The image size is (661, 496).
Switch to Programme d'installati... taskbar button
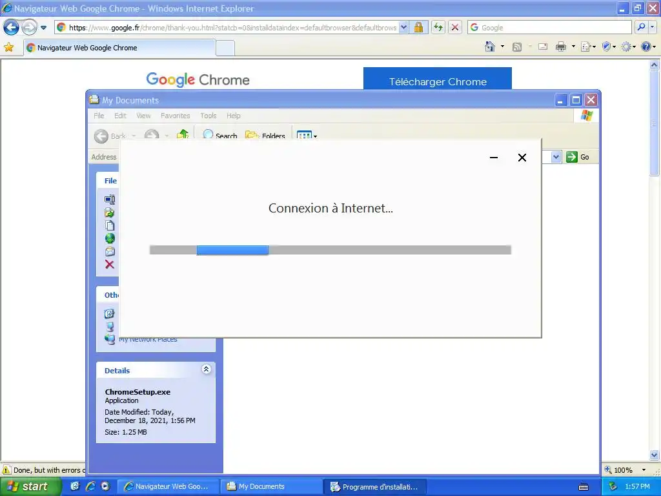click(x=376, y=487)
